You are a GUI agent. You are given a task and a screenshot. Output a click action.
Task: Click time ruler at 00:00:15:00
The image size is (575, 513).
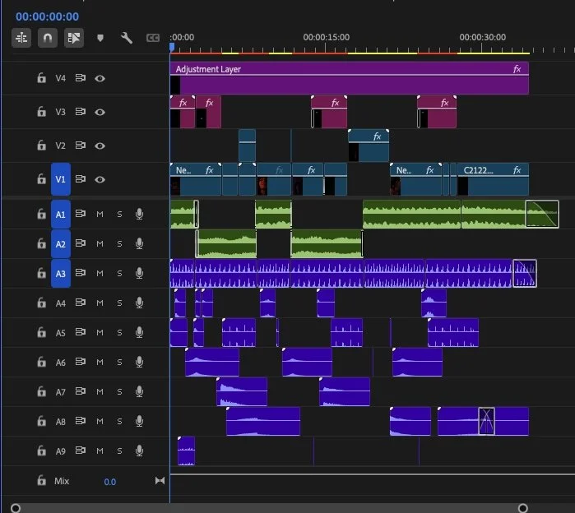pyautogui.click(x=326, y=37)
